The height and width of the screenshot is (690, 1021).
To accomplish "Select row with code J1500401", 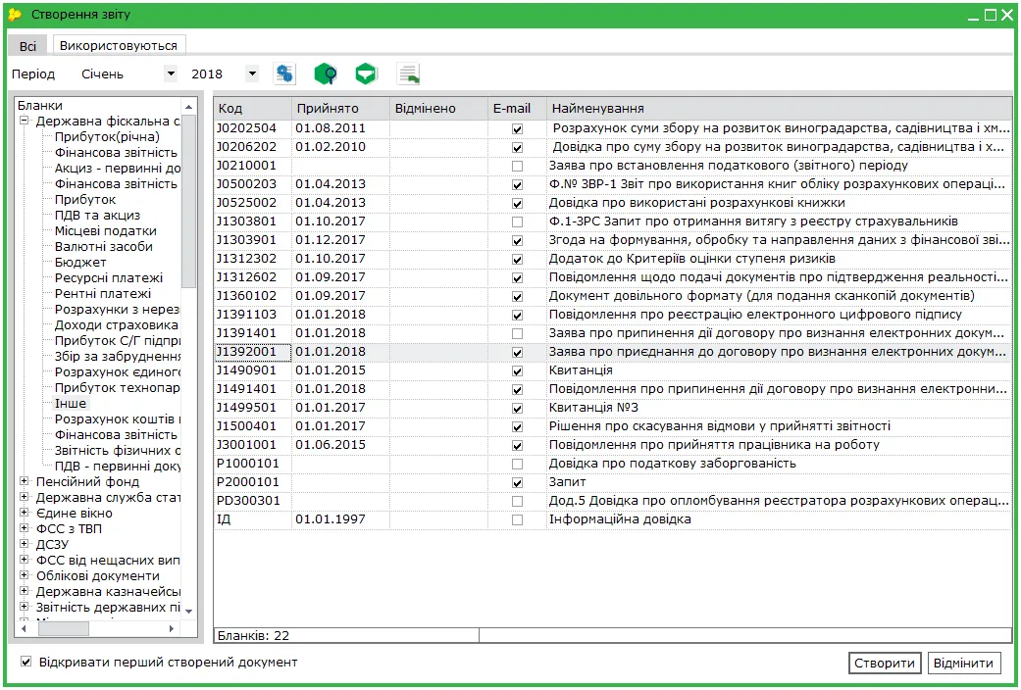I will point(612,426).
